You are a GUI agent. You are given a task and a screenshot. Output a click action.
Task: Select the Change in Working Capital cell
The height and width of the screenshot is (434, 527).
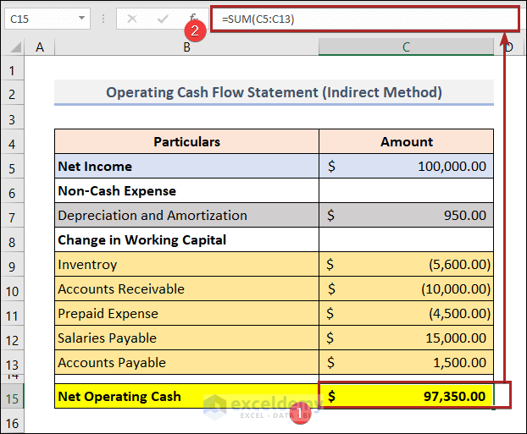186,239
